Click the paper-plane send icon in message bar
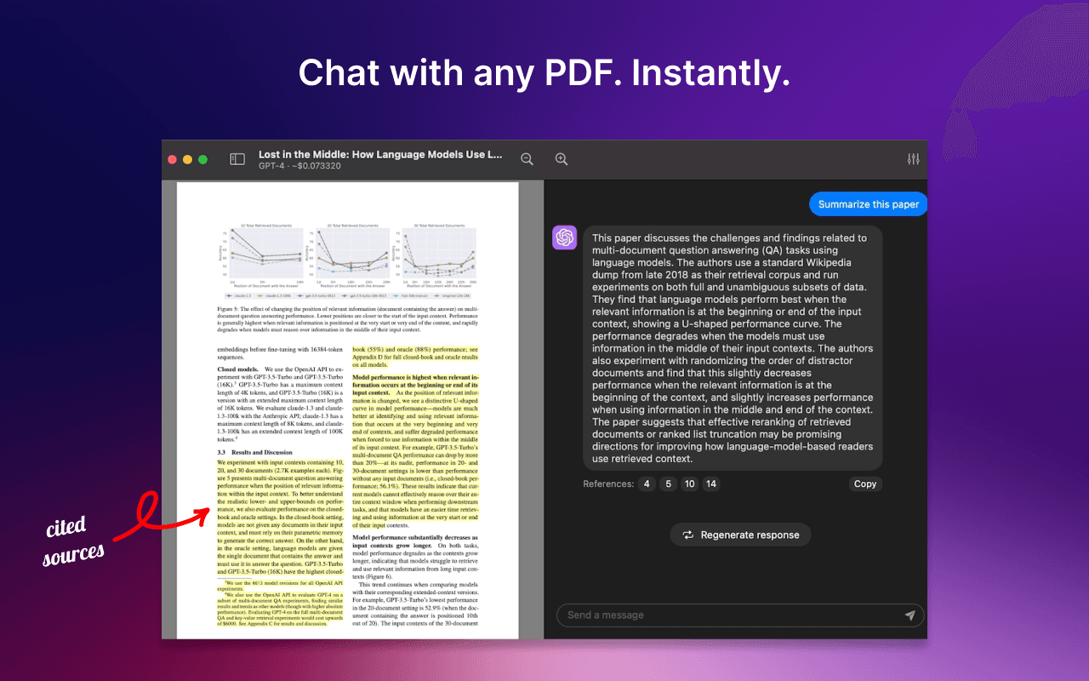This screenshot has width=1089, height=681. [x=909, y=615]
